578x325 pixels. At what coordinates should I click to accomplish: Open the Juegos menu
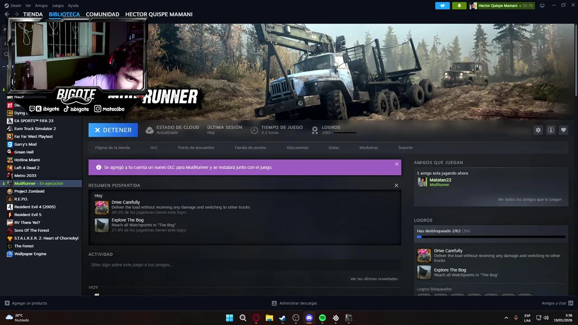coord(58,6)
